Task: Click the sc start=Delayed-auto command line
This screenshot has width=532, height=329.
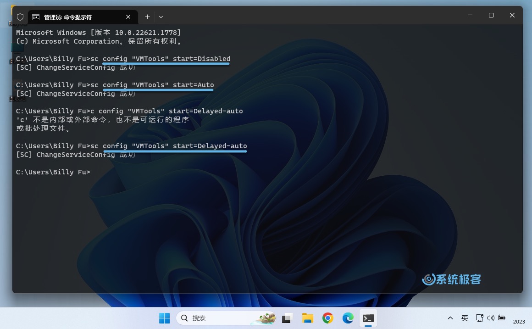Action: click(131, 146)
